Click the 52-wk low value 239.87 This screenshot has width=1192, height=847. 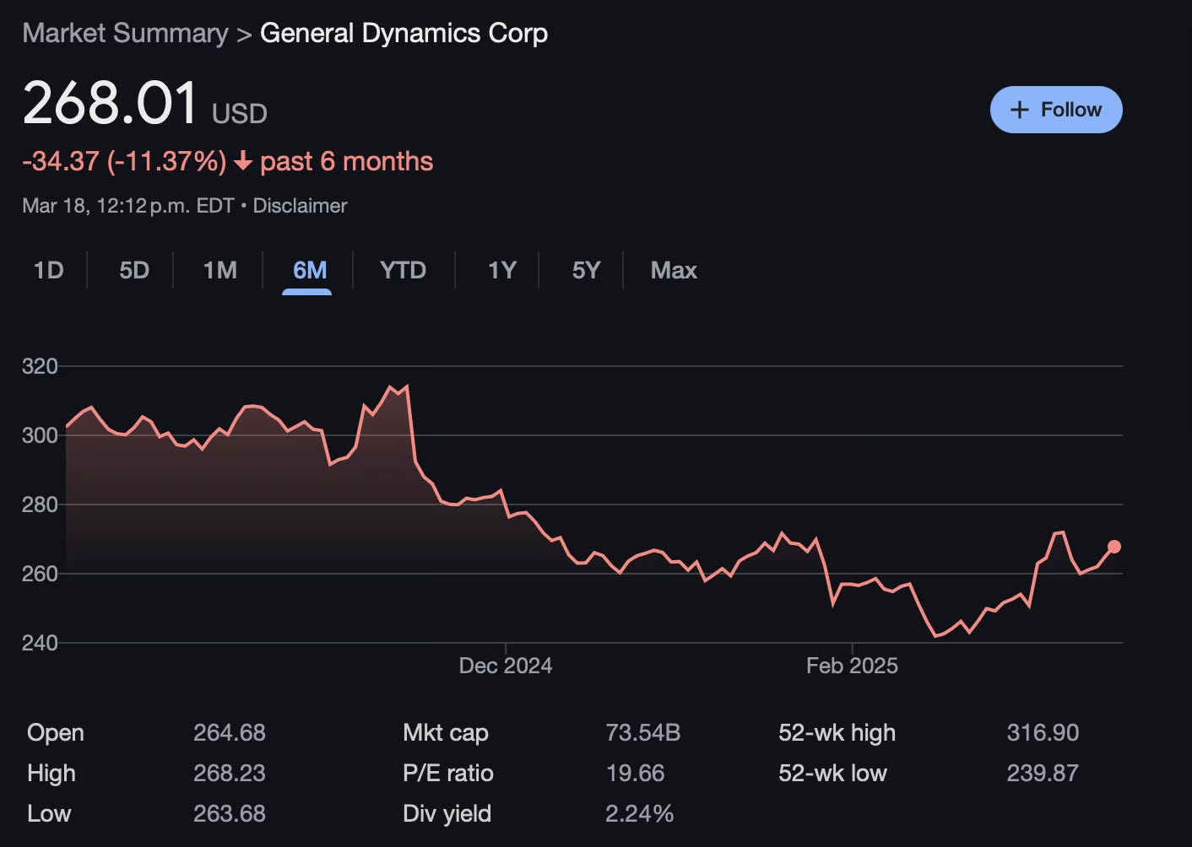[1043, 773]
